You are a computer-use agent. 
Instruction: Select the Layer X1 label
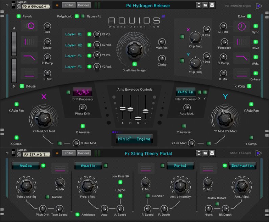tap(73, 34)
